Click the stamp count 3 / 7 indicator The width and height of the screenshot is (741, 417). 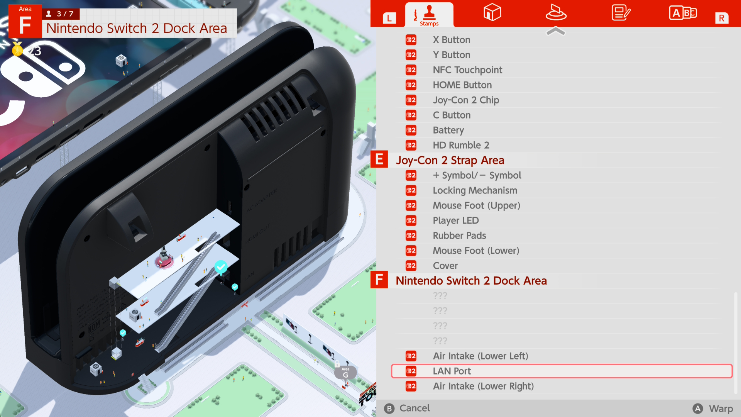coord(61,14)
